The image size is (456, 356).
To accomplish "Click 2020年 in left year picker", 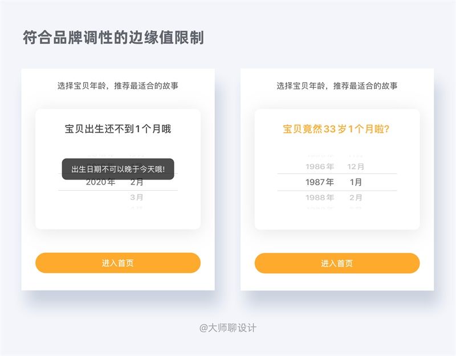I will 101,182.
